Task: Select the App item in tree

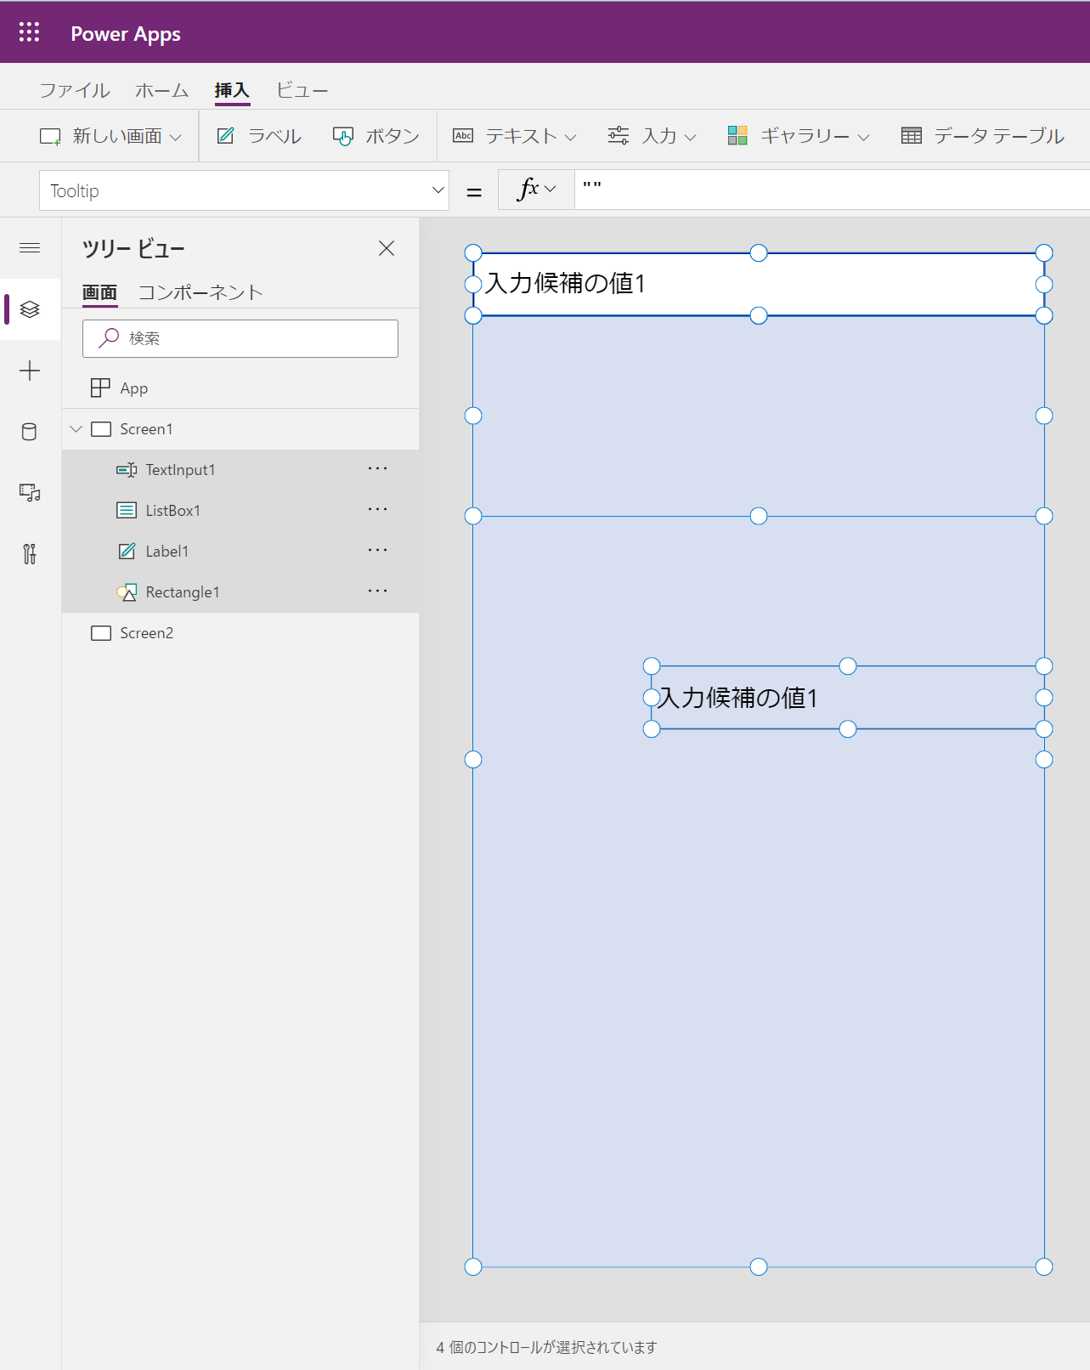Action: point(240,388)
